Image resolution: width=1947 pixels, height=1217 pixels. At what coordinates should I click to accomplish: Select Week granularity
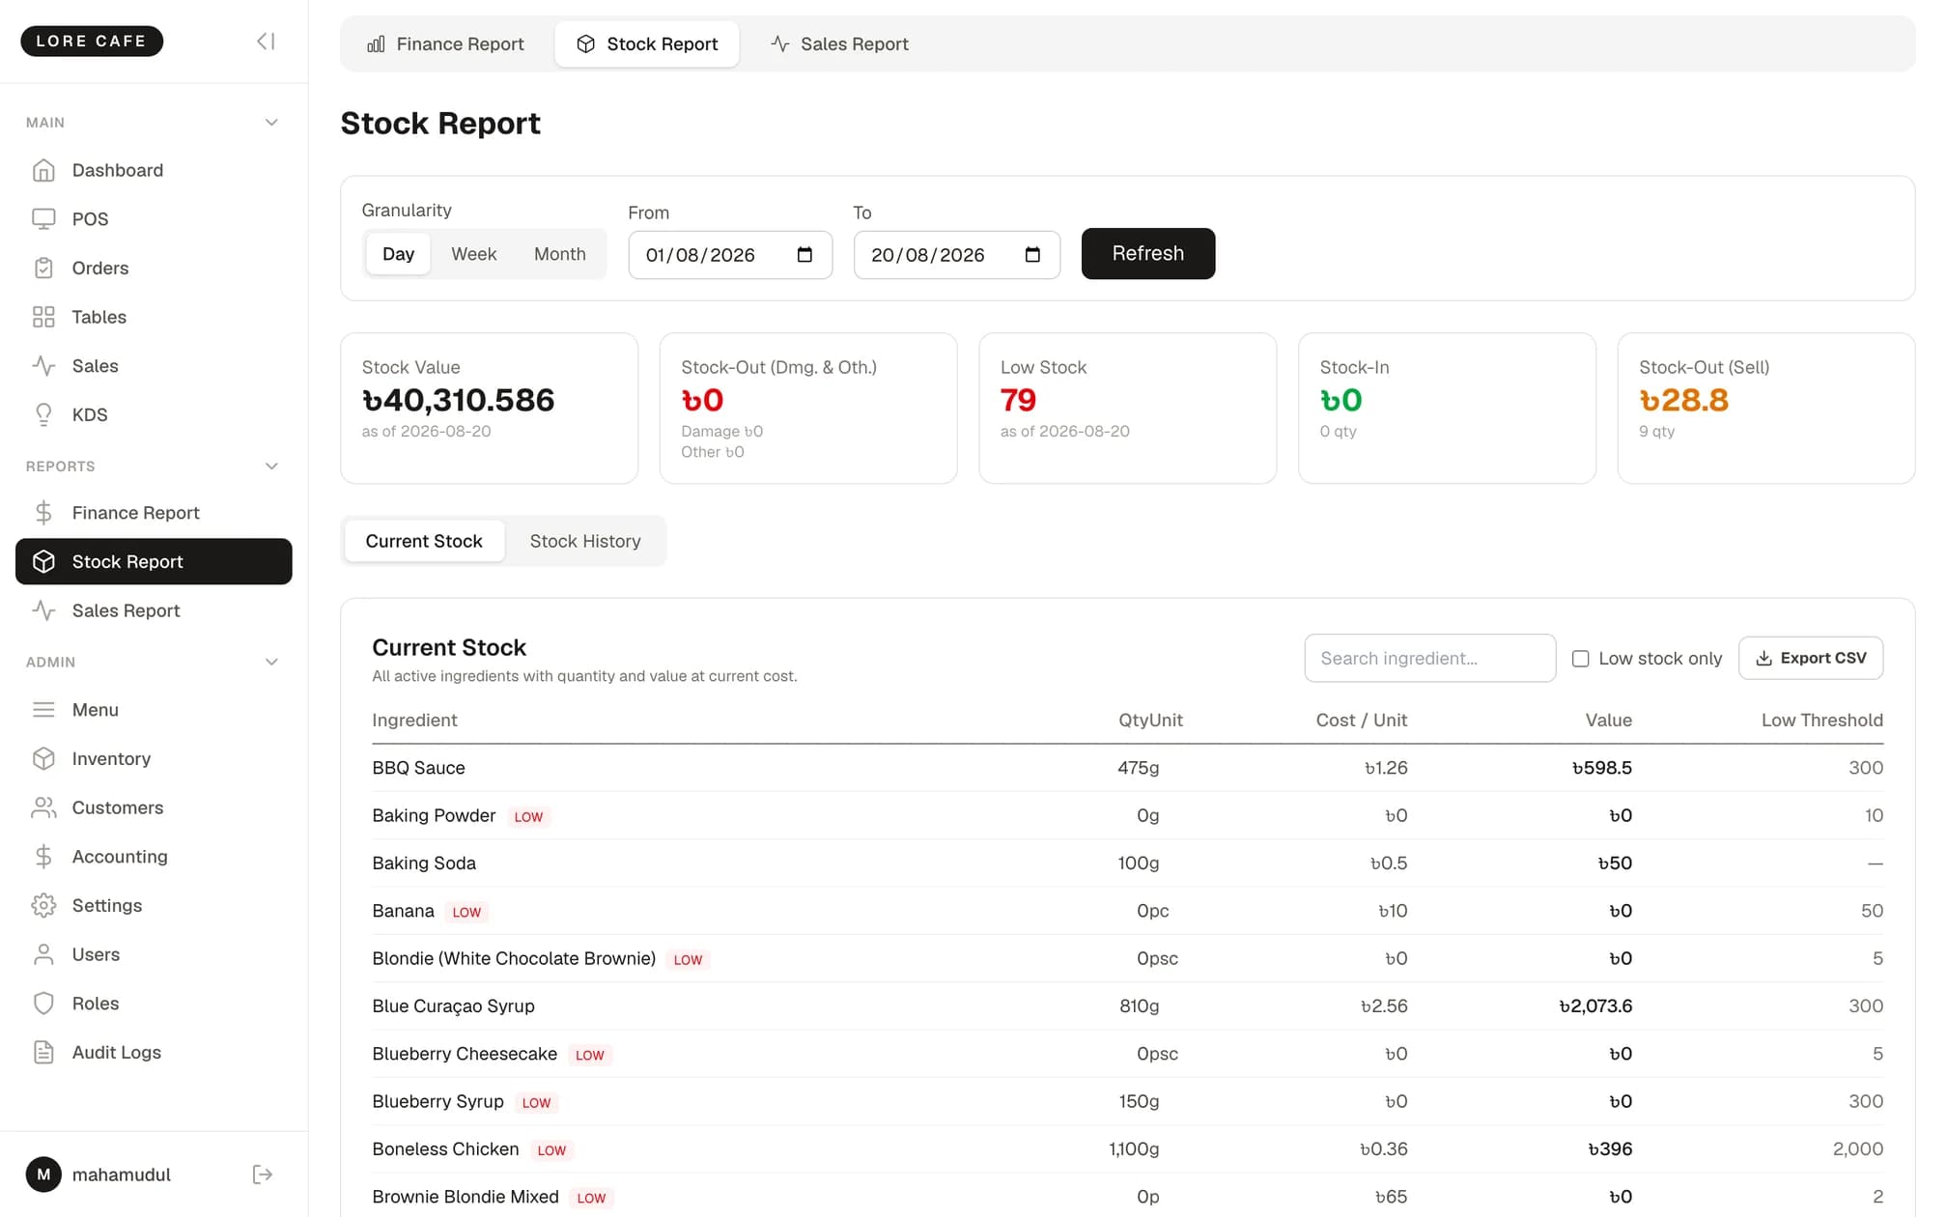click(x=473, y=254)
